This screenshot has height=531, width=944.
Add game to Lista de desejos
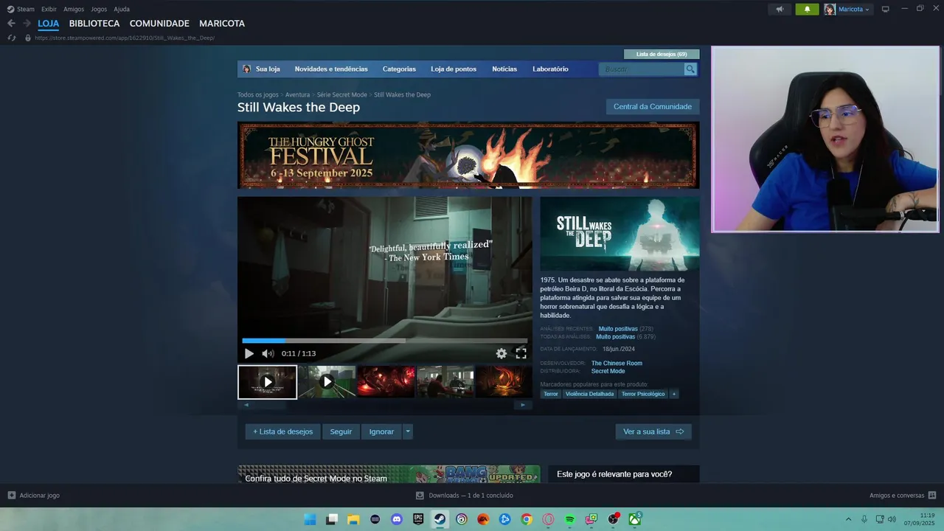[283, 431]
